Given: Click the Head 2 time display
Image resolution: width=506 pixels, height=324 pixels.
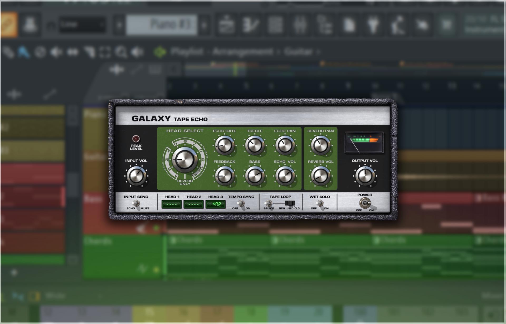Looking at the screenshot, I should [193, 204].
